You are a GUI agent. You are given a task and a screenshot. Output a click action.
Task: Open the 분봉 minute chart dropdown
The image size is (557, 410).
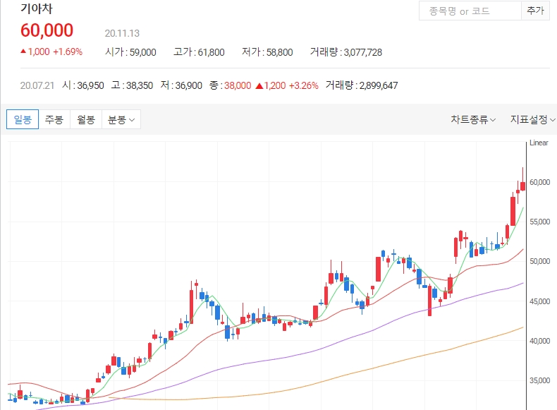coord(121,119)
